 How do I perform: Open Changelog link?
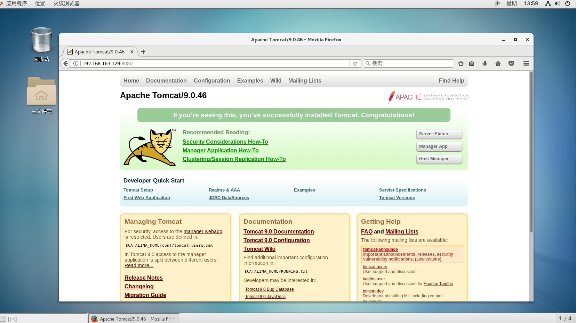(139, 286)
